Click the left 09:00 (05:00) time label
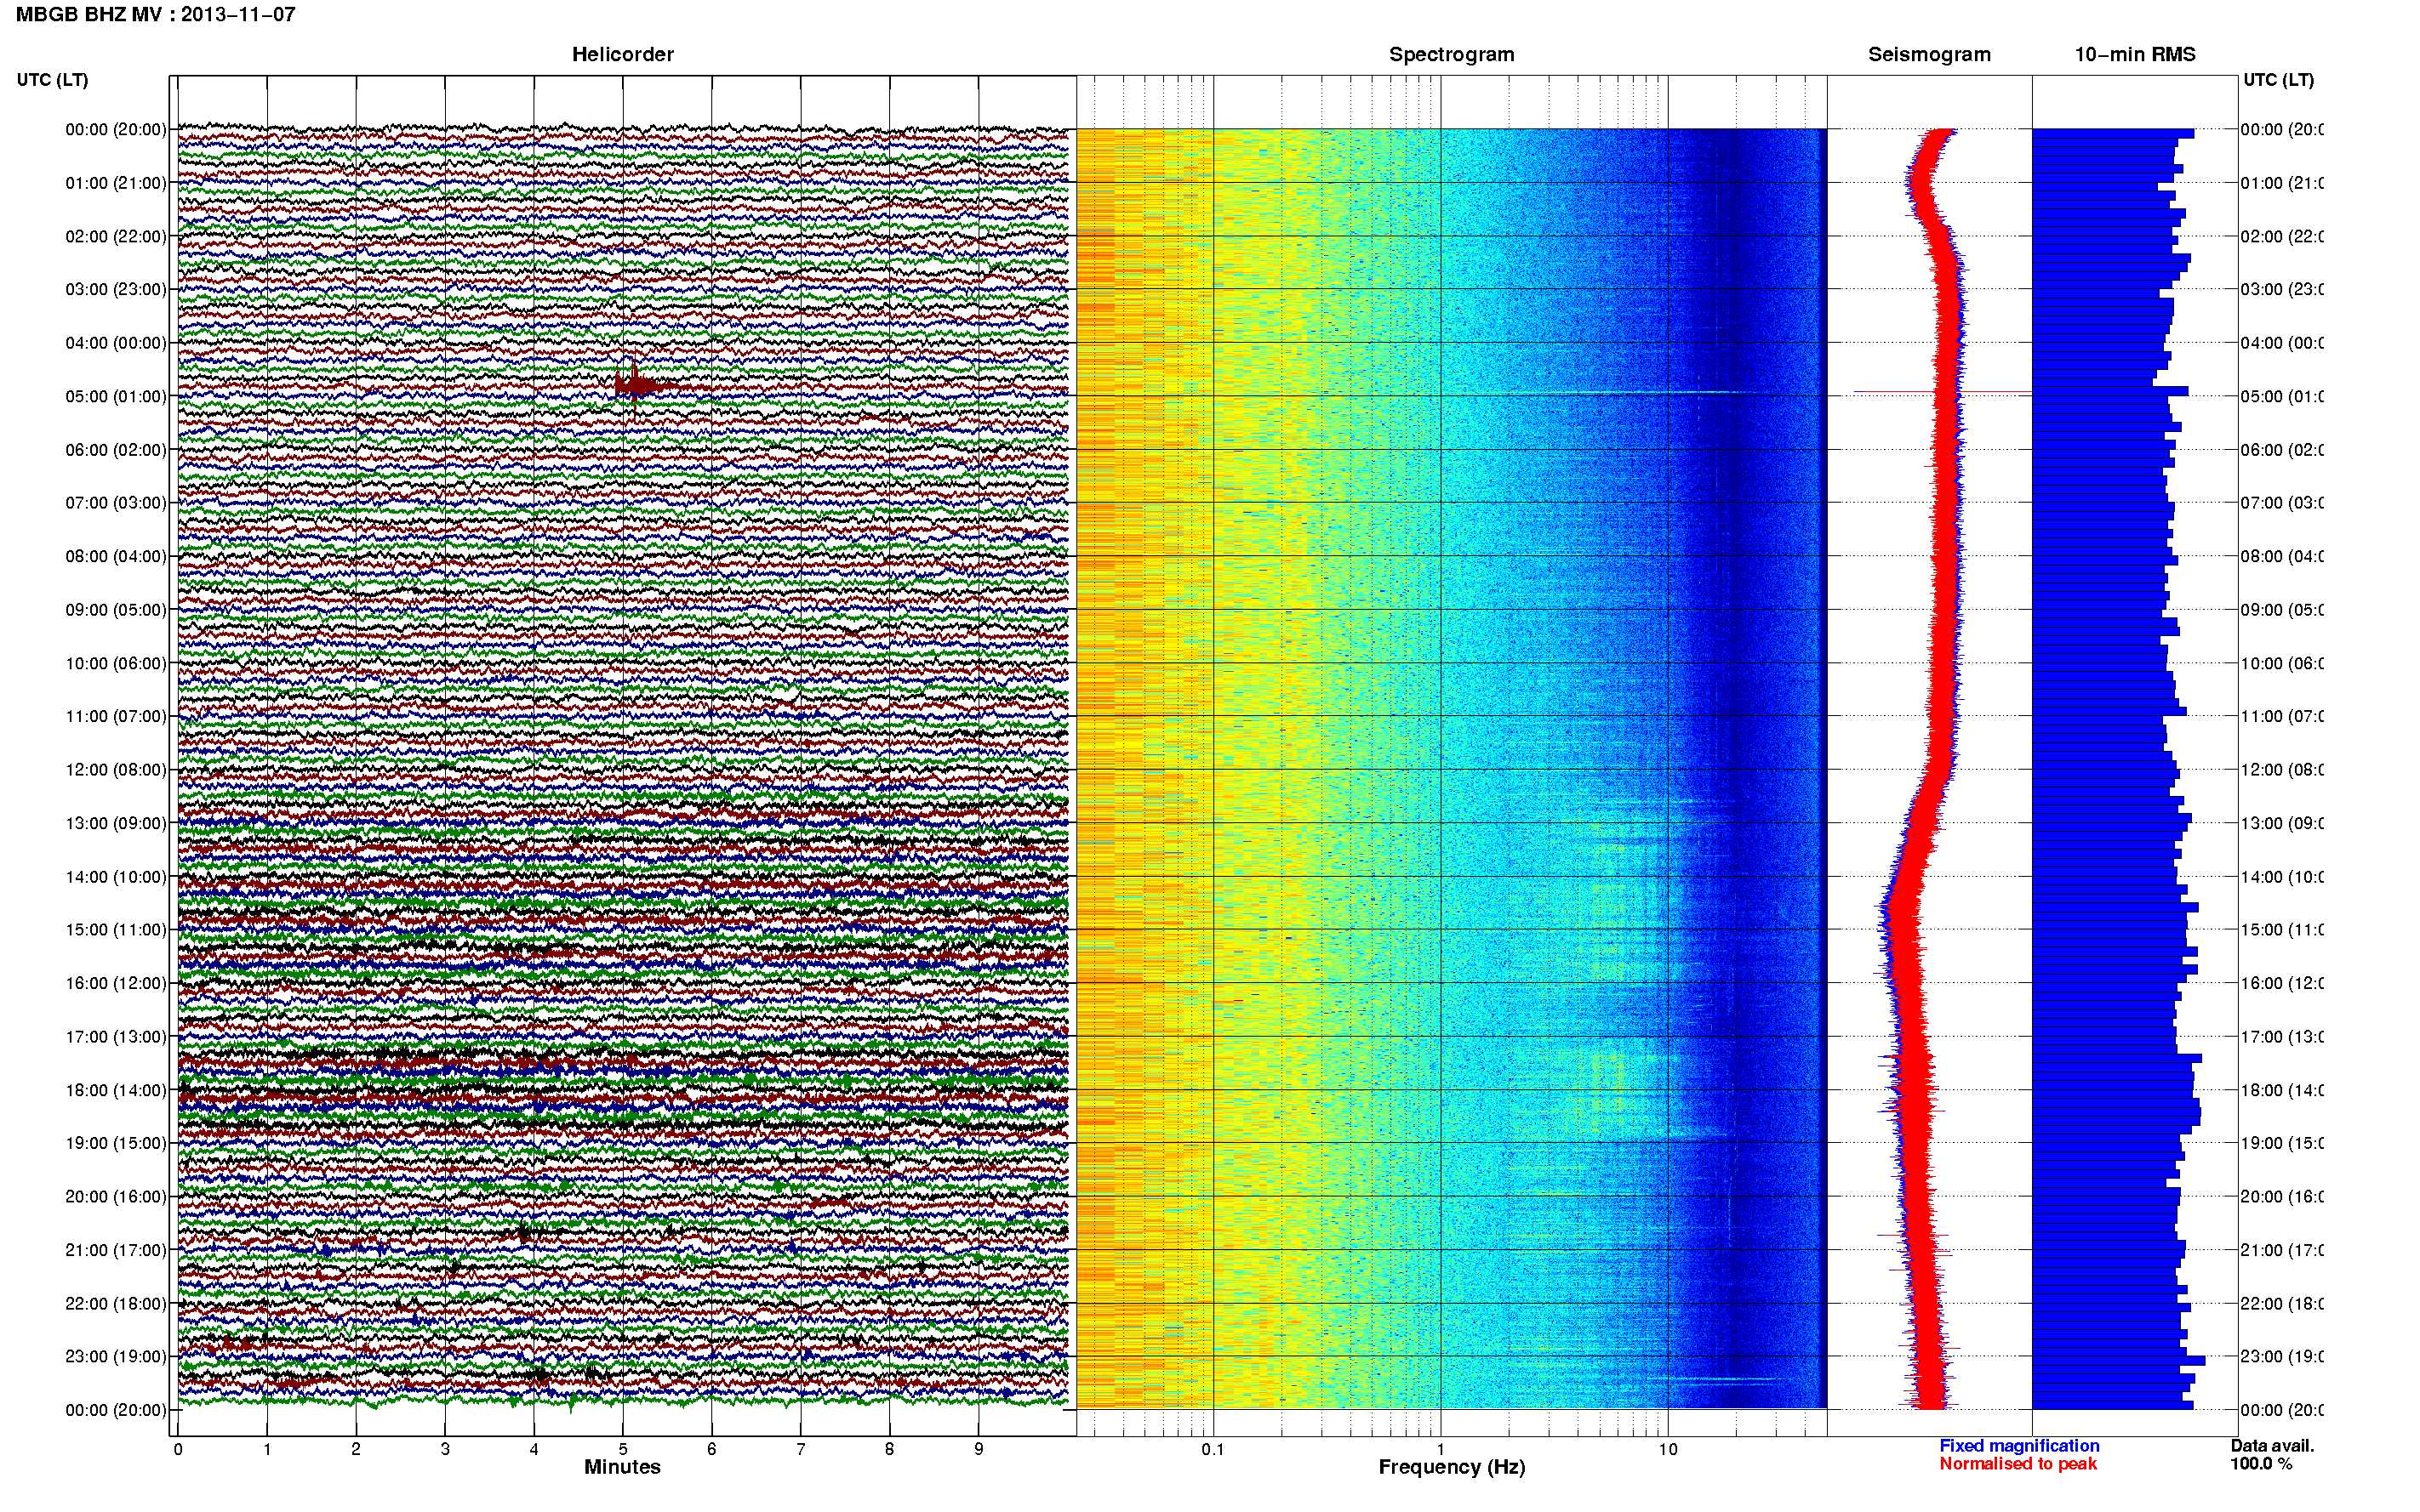The image size is (2420, 1512). pos(116,610)
